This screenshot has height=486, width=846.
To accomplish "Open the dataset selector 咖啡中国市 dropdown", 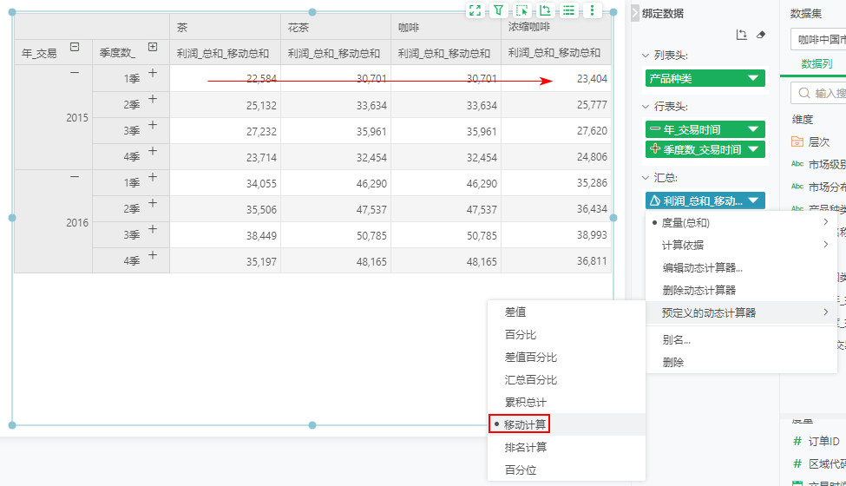I will coord(818,39).
